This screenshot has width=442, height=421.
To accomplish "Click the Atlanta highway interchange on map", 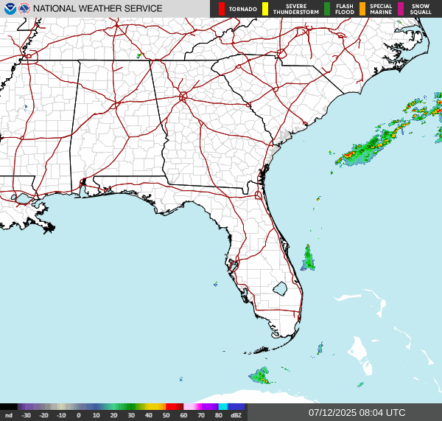I will tap(183, 97).
